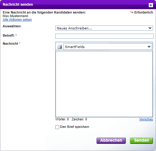
Task: Click the Wörter word counter
Action: [x=62, y=119]
